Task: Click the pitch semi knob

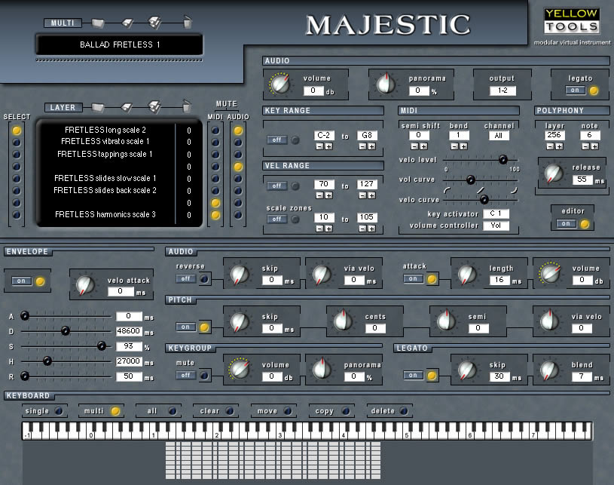Action: click(446, 321)
